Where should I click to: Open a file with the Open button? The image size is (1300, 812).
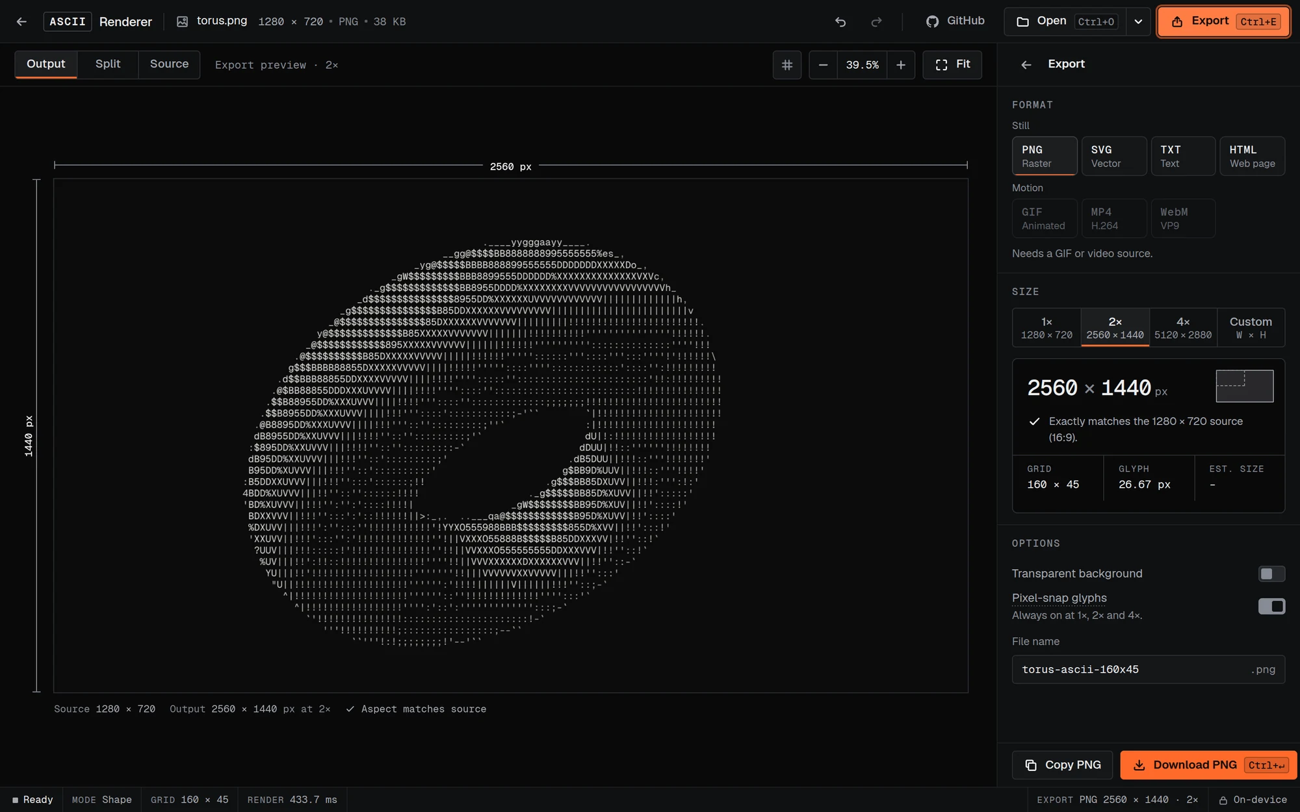1065,21
